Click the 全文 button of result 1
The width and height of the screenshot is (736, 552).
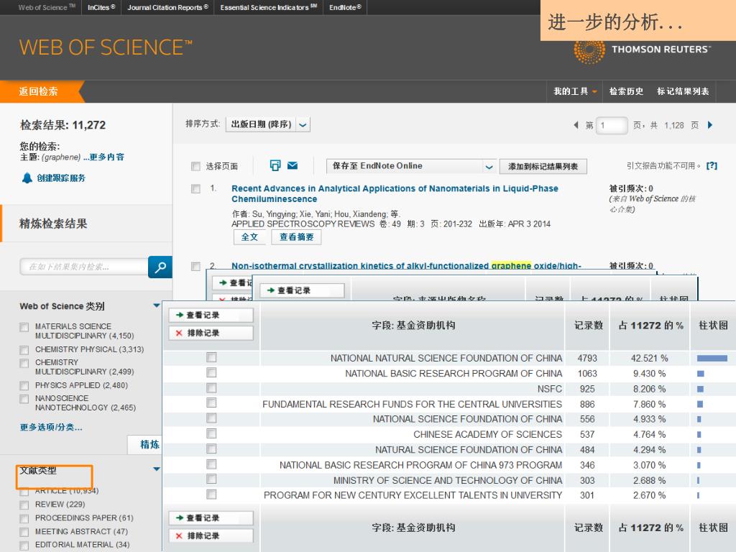pos(249,237)
